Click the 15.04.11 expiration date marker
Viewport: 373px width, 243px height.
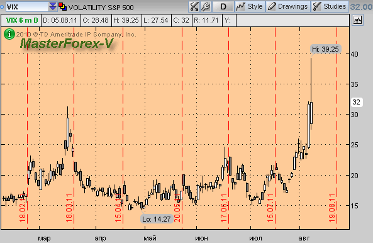click(x=118, y=208)
